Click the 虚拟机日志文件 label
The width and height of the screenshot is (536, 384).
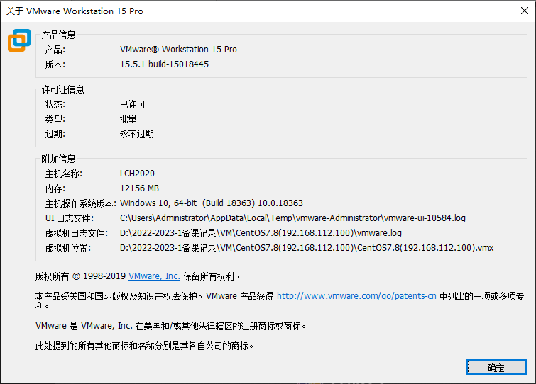(x=77, y=233)
